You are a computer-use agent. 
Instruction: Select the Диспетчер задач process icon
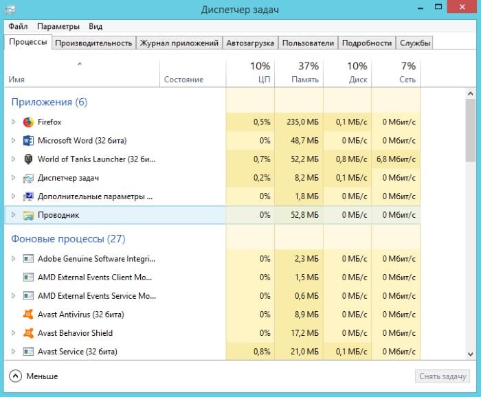pos(28,178)
